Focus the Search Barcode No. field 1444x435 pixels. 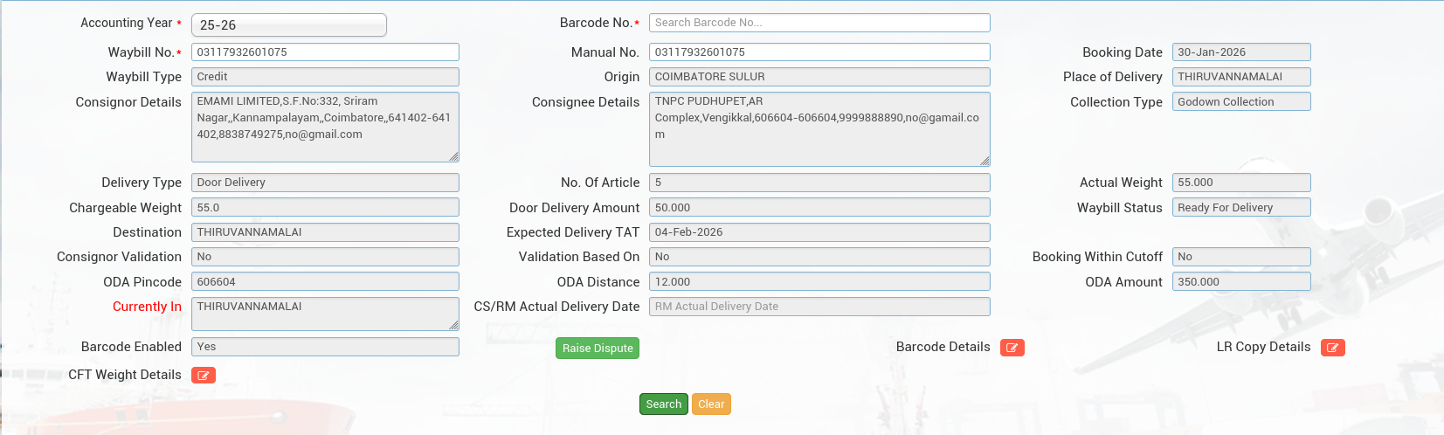pos(819,23)
